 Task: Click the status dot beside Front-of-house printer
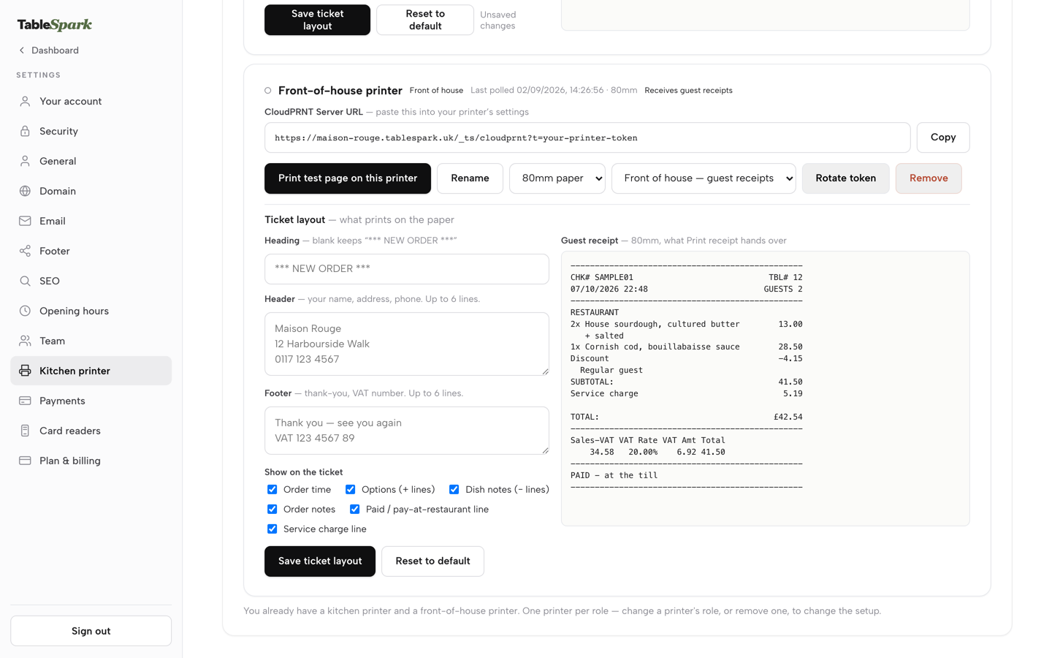tap(268, 91)
